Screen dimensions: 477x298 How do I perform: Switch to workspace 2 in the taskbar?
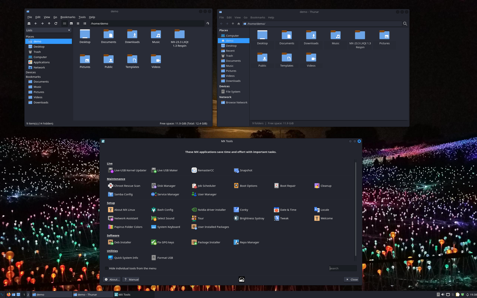click(x=28, y=295)
